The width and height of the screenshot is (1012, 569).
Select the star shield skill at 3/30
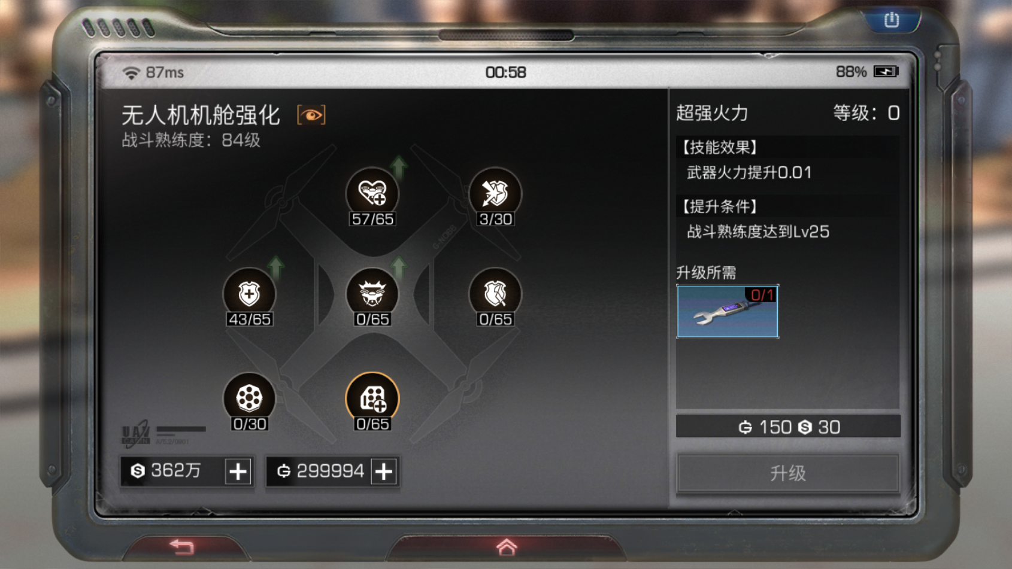(x=495, y=193)
